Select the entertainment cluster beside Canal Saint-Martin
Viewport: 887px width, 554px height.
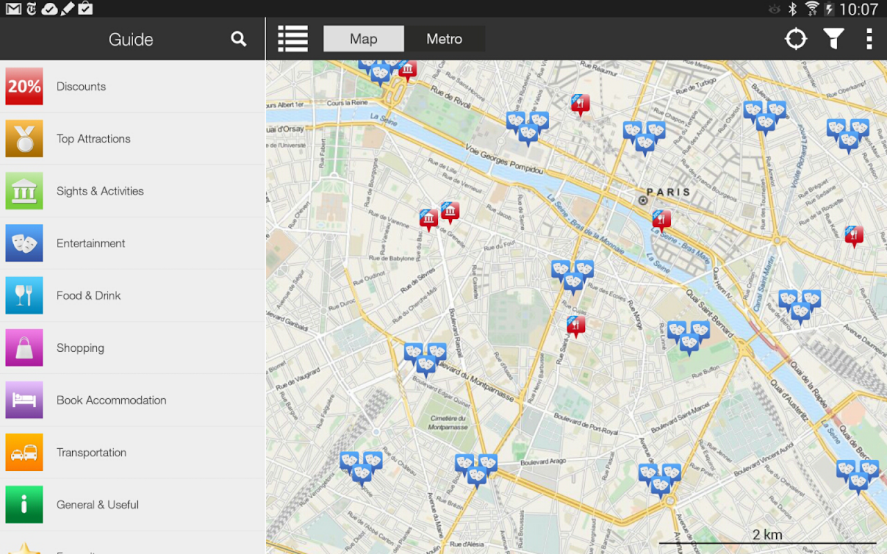[x=800, y=306]
